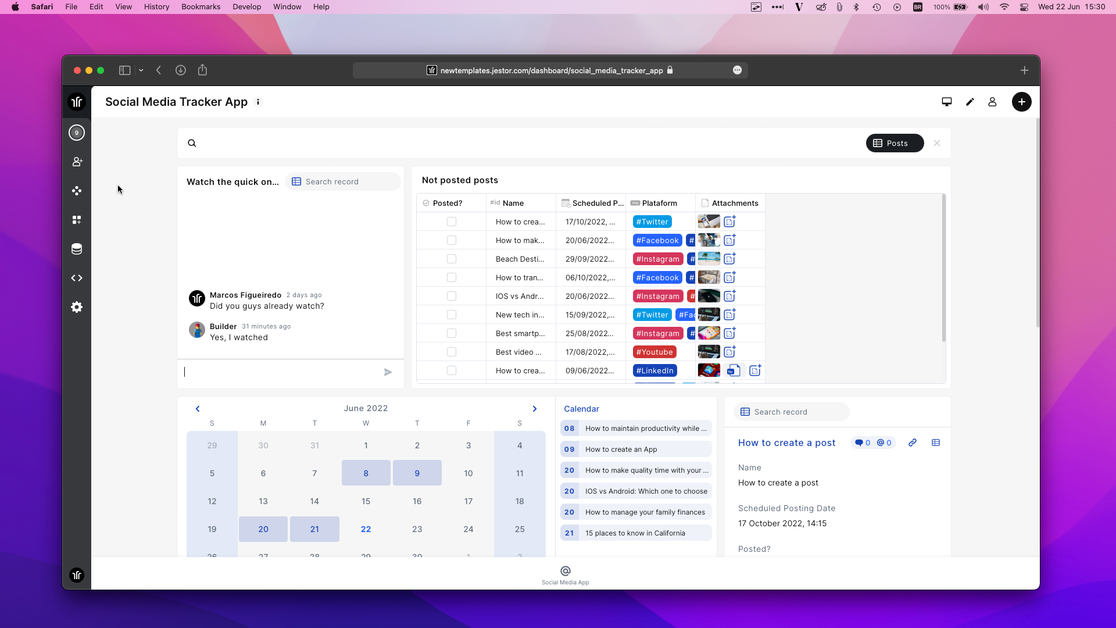Image resolution: width=1116 pixels, height=628 pixels.
Task: Open the code brackets icon in sidebar
Action: (77, 278)
